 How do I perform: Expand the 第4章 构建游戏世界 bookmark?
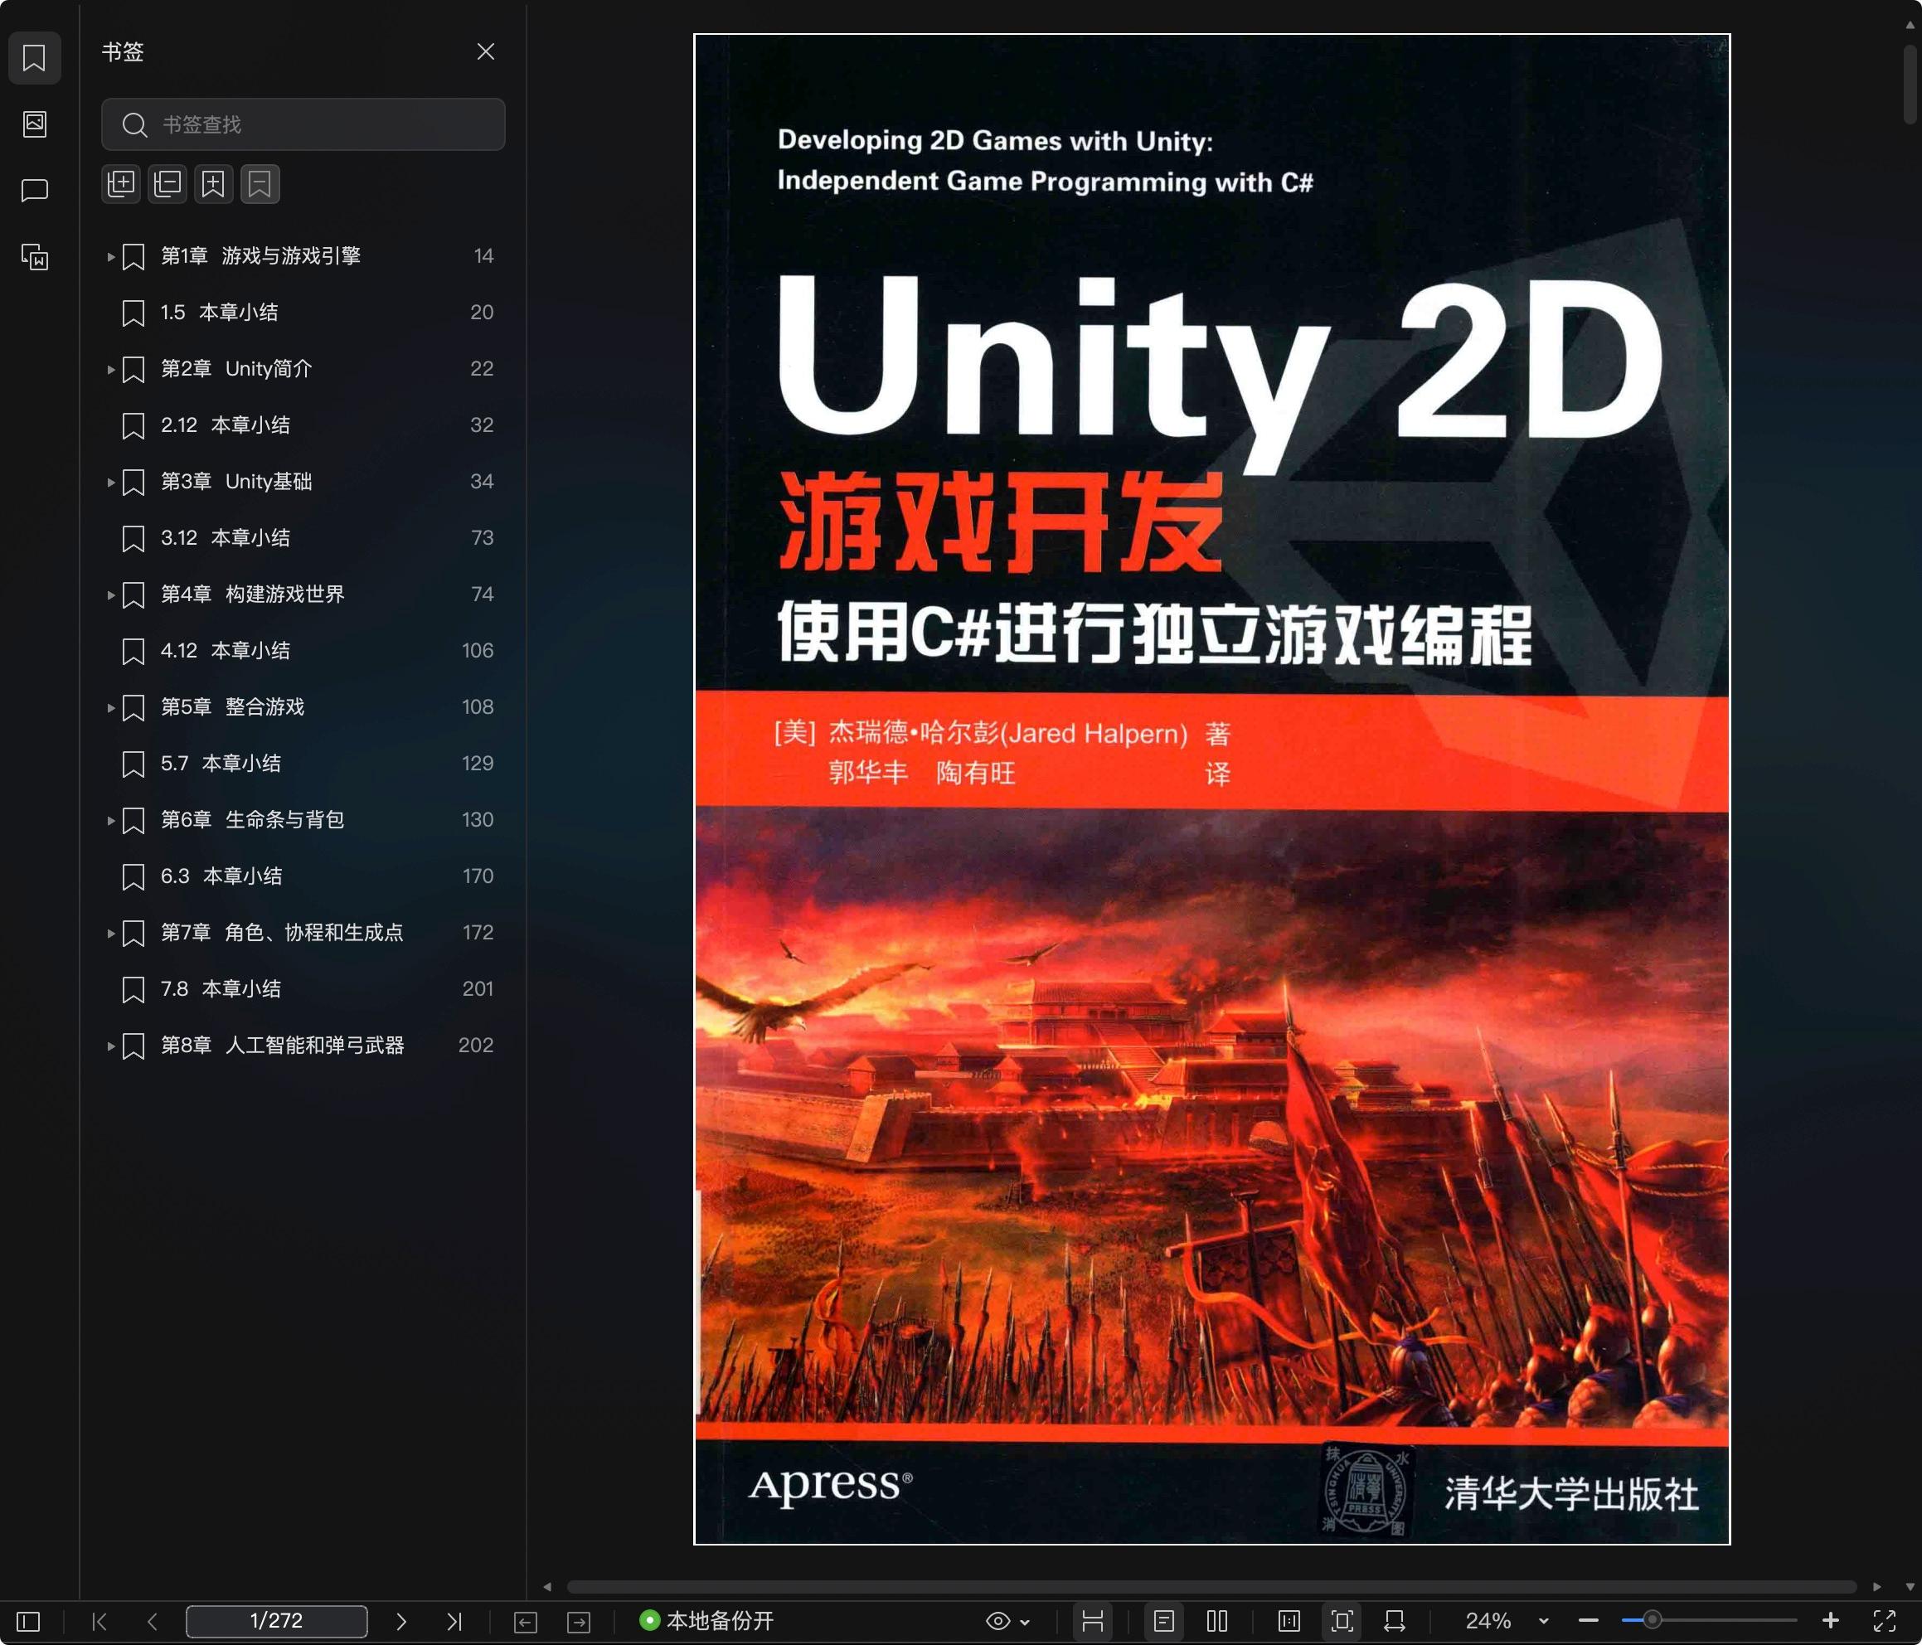coord(110,594)
